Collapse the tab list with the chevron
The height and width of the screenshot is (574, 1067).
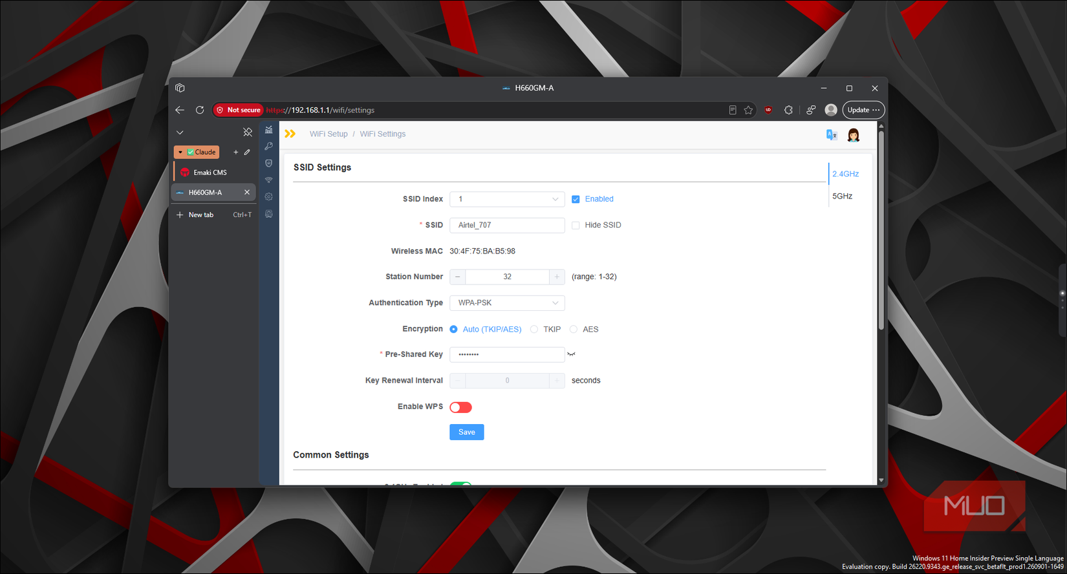pyautogui.click(x=180, y=133)
